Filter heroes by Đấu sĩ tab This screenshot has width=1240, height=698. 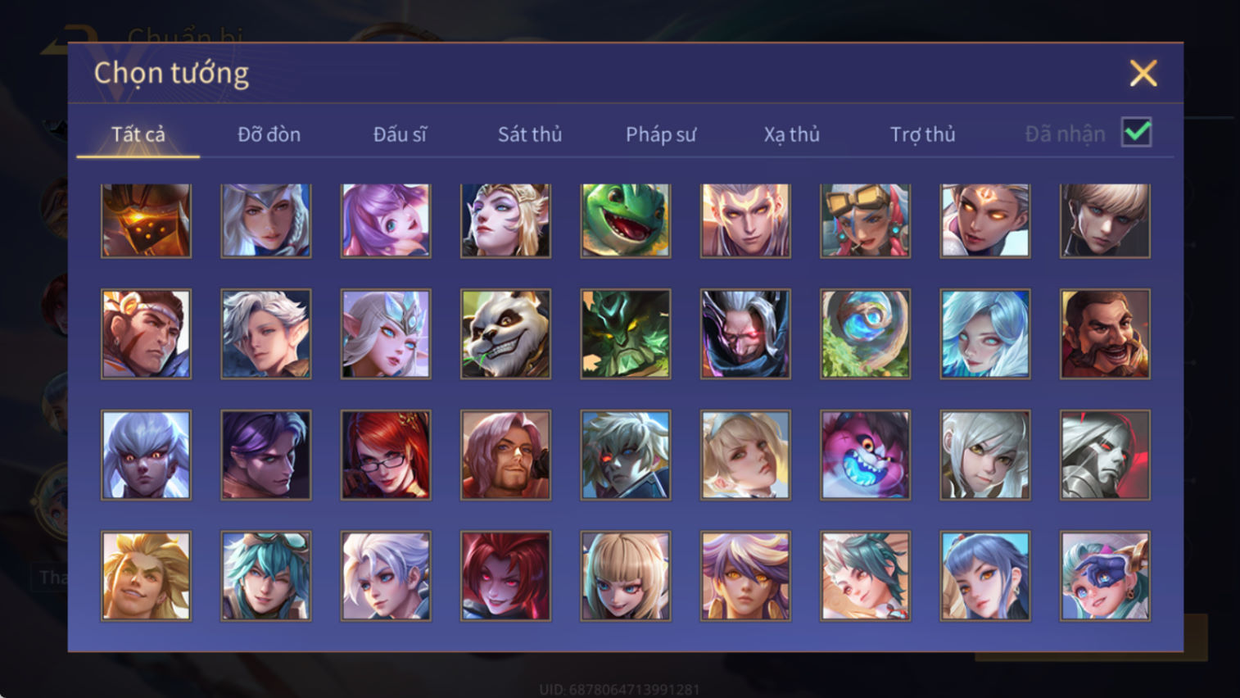point(400,134)
